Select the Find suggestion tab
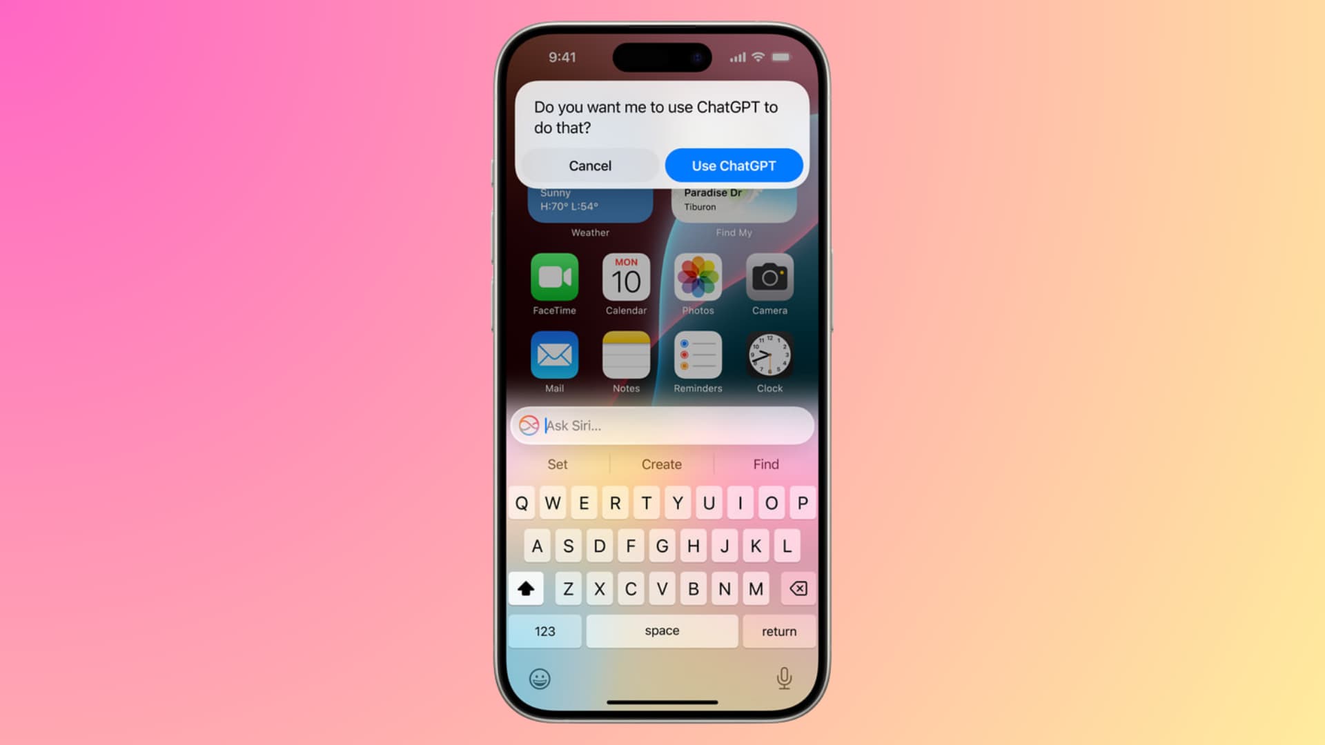Image resolution: width=1325 pixels, height=745 pixels. tap(765, 464)
